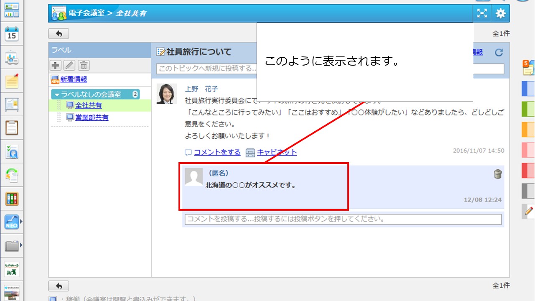Refresh the topic with the reload icon
Image resolution: width=535 pixels, height=301 pixels.
(x=499, y=52)
